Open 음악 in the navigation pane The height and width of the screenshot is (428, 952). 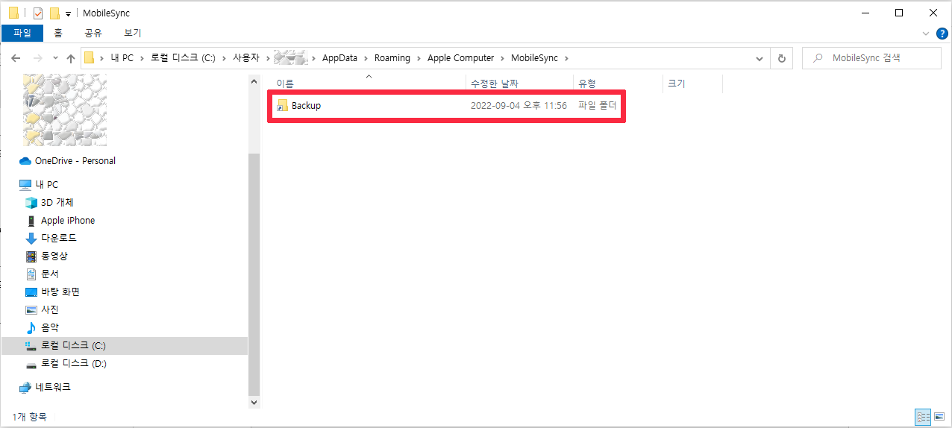coord(42,328)
